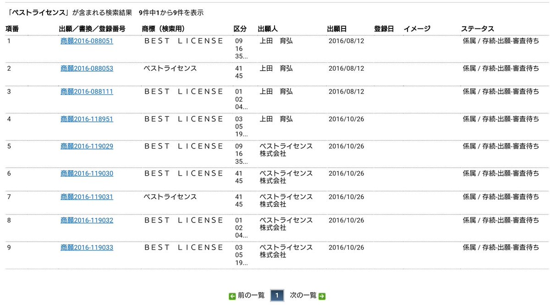The height and width of the screenshot is (305, 550).
Task: Open application link 商願2016-088051
Action: click(87, 41)
